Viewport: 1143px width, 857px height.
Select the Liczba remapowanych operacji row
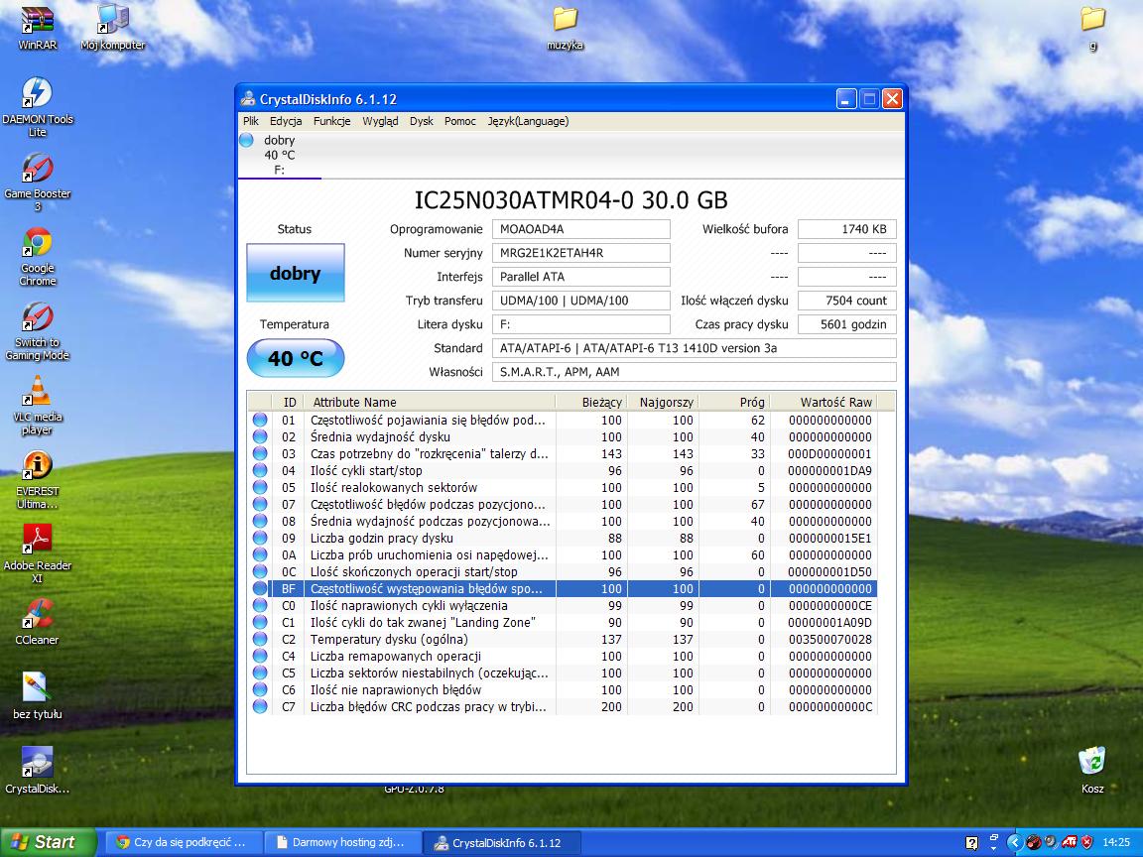[562, 656]
